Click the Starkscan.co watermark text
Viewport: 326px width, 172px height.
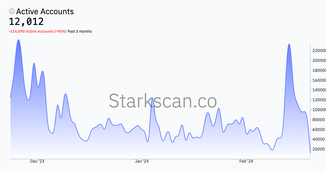tap(163, 101)
